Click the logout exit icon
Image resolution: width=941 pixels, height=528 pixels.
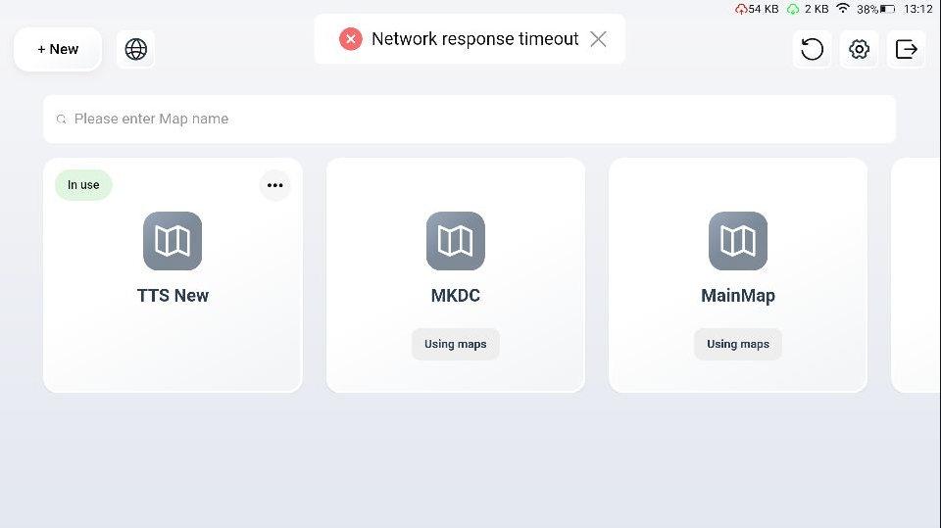(x=907, y=49)
